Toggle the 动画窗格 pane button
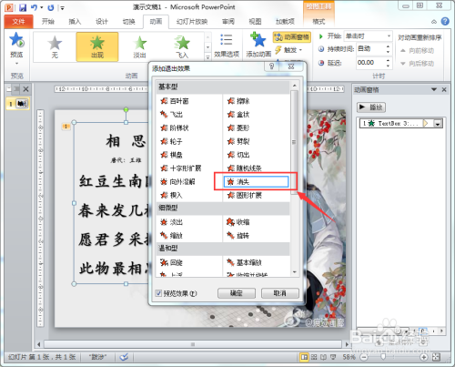 292,37
